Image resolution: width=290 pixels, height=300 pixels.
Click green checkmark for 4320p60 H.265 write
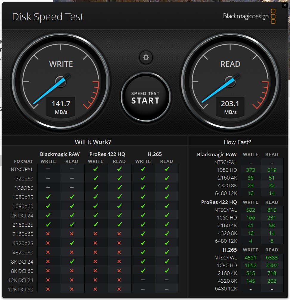pos(143,252)
